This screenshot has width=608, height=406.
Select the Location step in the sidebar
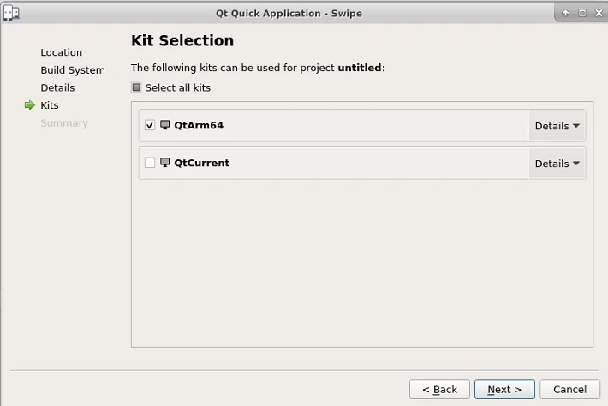tap(62, 52)
